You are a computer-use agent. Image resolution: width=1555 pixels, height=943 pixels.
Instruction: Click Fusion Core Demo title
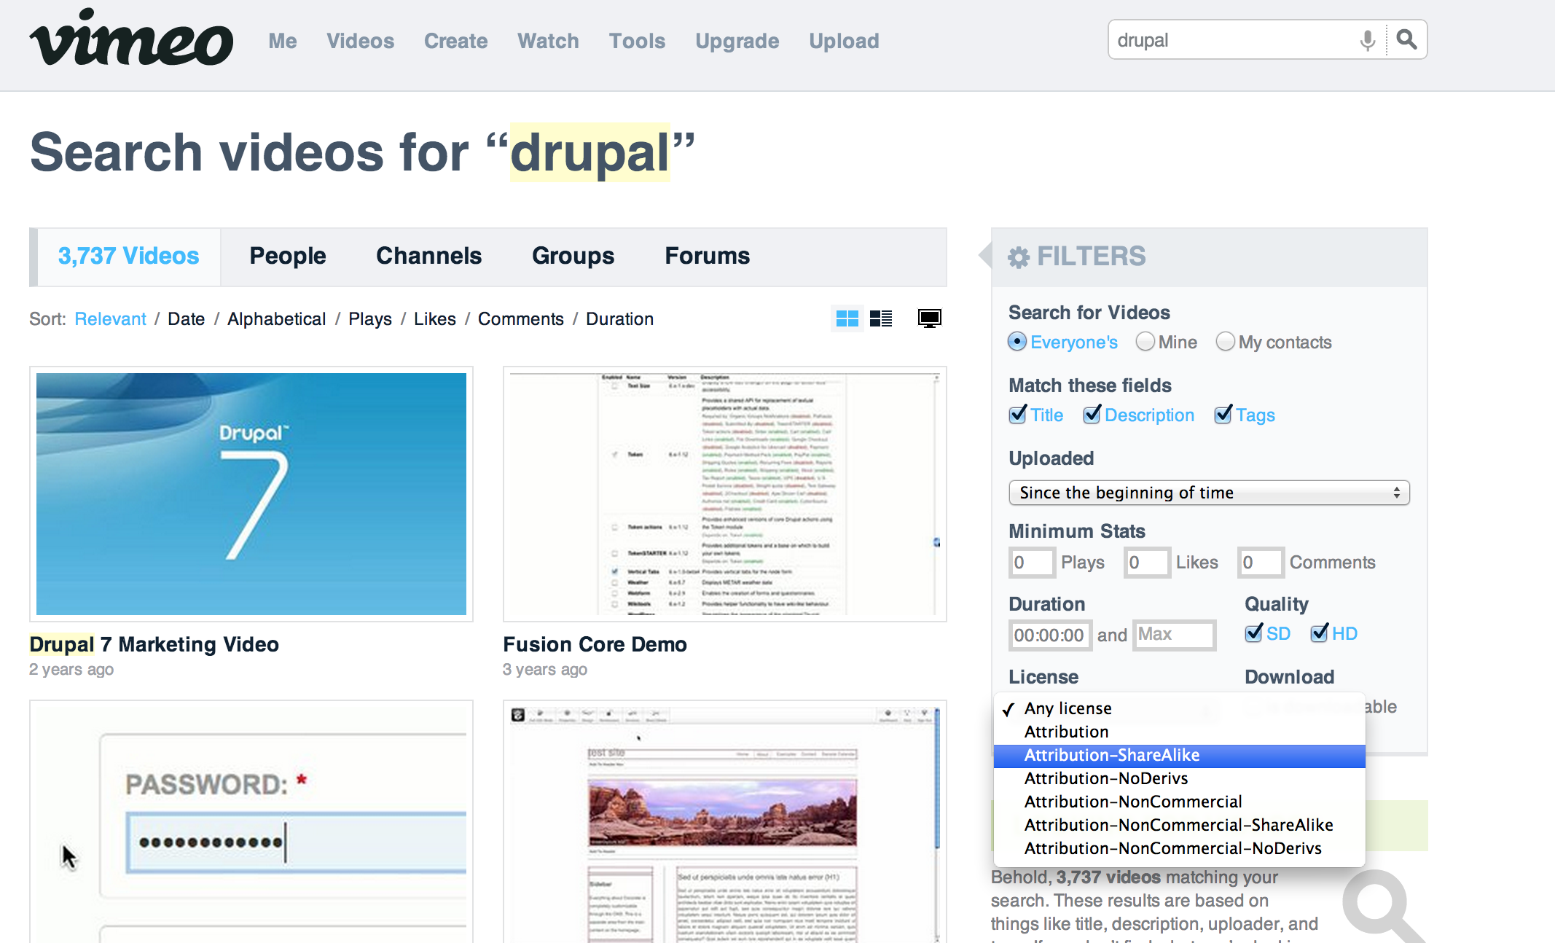click(595, 644)
